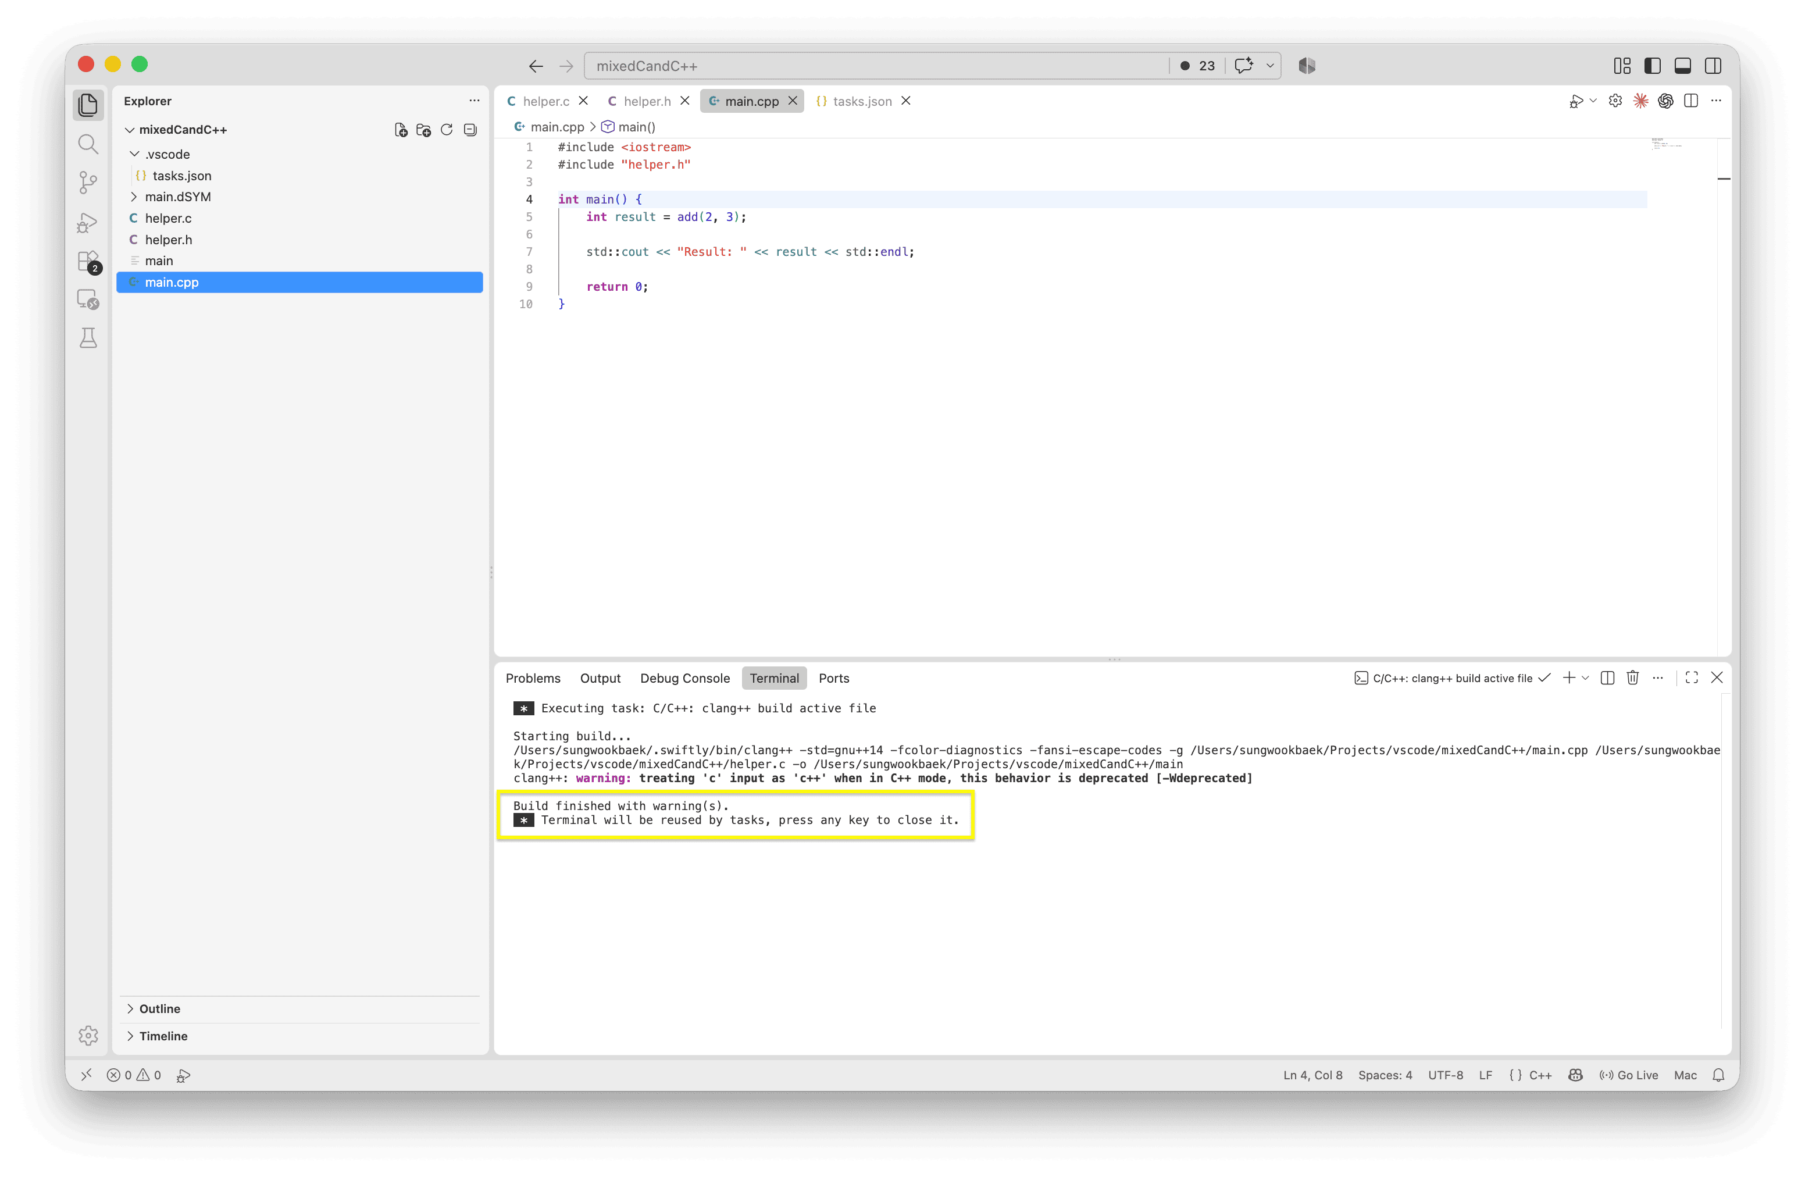
Task: Open the Testing flask view
Action: point(88,338)
